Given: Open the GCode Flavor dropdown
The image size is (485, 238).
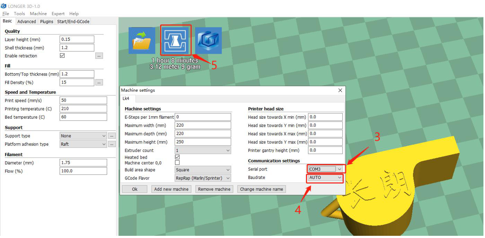Looking at the screenshot, I should click(203, 178).
